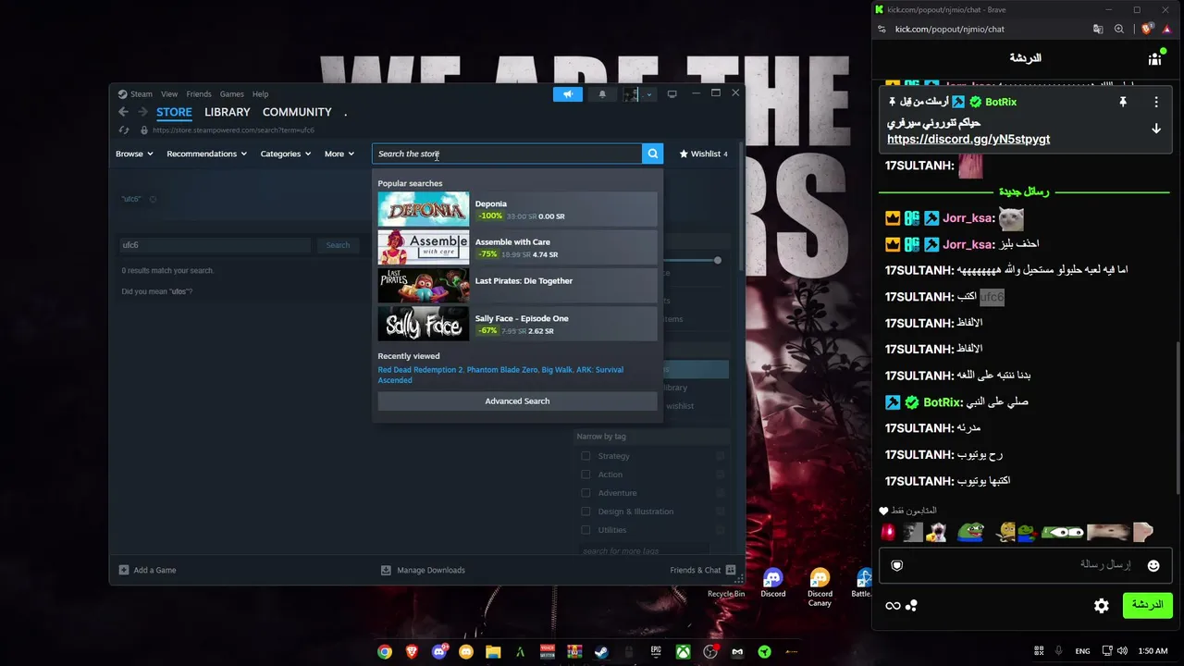Open Brave Shields lion icon
Viewport: 1184px width, 666px height.
point(1147,29)
